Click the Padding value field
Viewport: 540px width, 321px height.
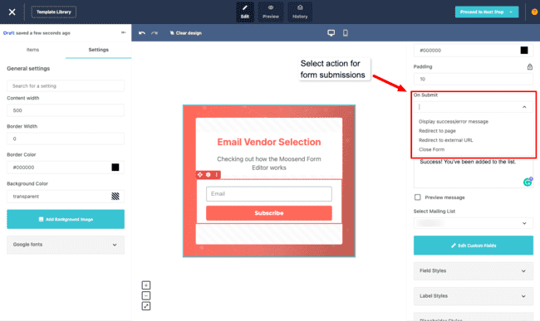point(474,79)
